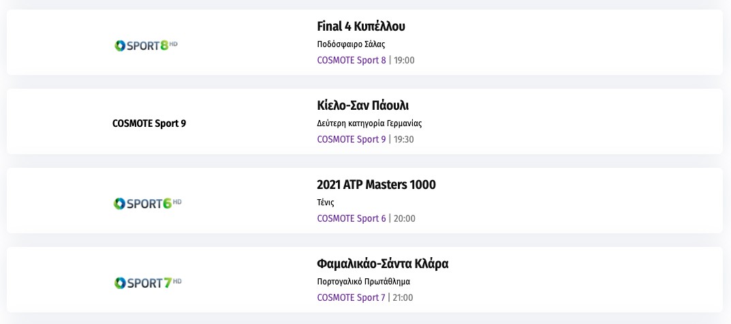Click the COSMOTE Sport 6 HD channel logo
Viewport: 731px width, 324px height.
pyautogui.click(x=148, y=203)
